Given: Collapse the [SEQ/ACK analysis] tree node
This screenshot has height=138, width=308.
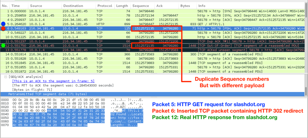Looking at the screenshot, I should (x=5, y=77).
